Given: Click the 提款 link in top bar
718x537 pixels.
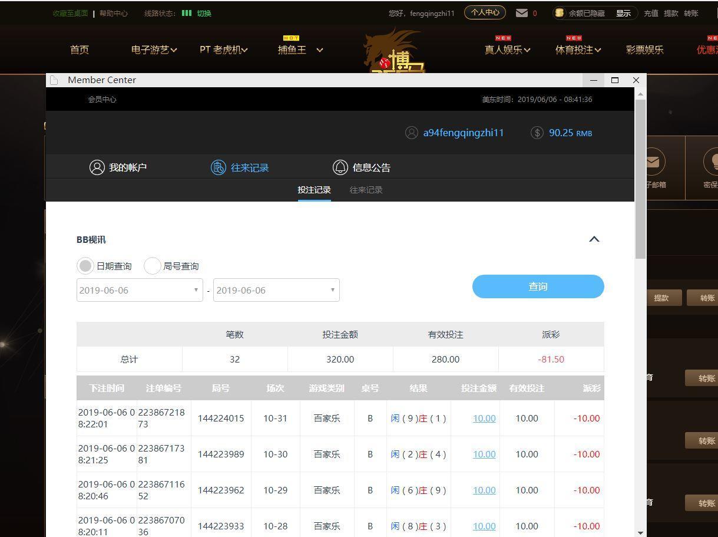Looking at the screenshot, I should click(x=671, y=13).
